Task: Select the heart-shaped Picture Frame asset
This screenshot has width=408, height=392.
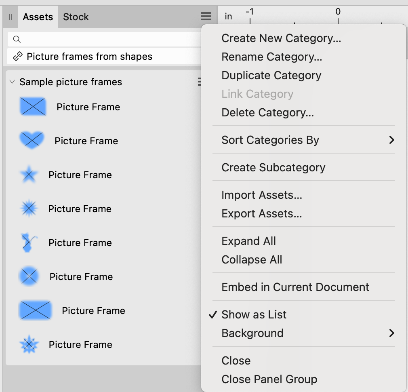Action: pos(32,141)
